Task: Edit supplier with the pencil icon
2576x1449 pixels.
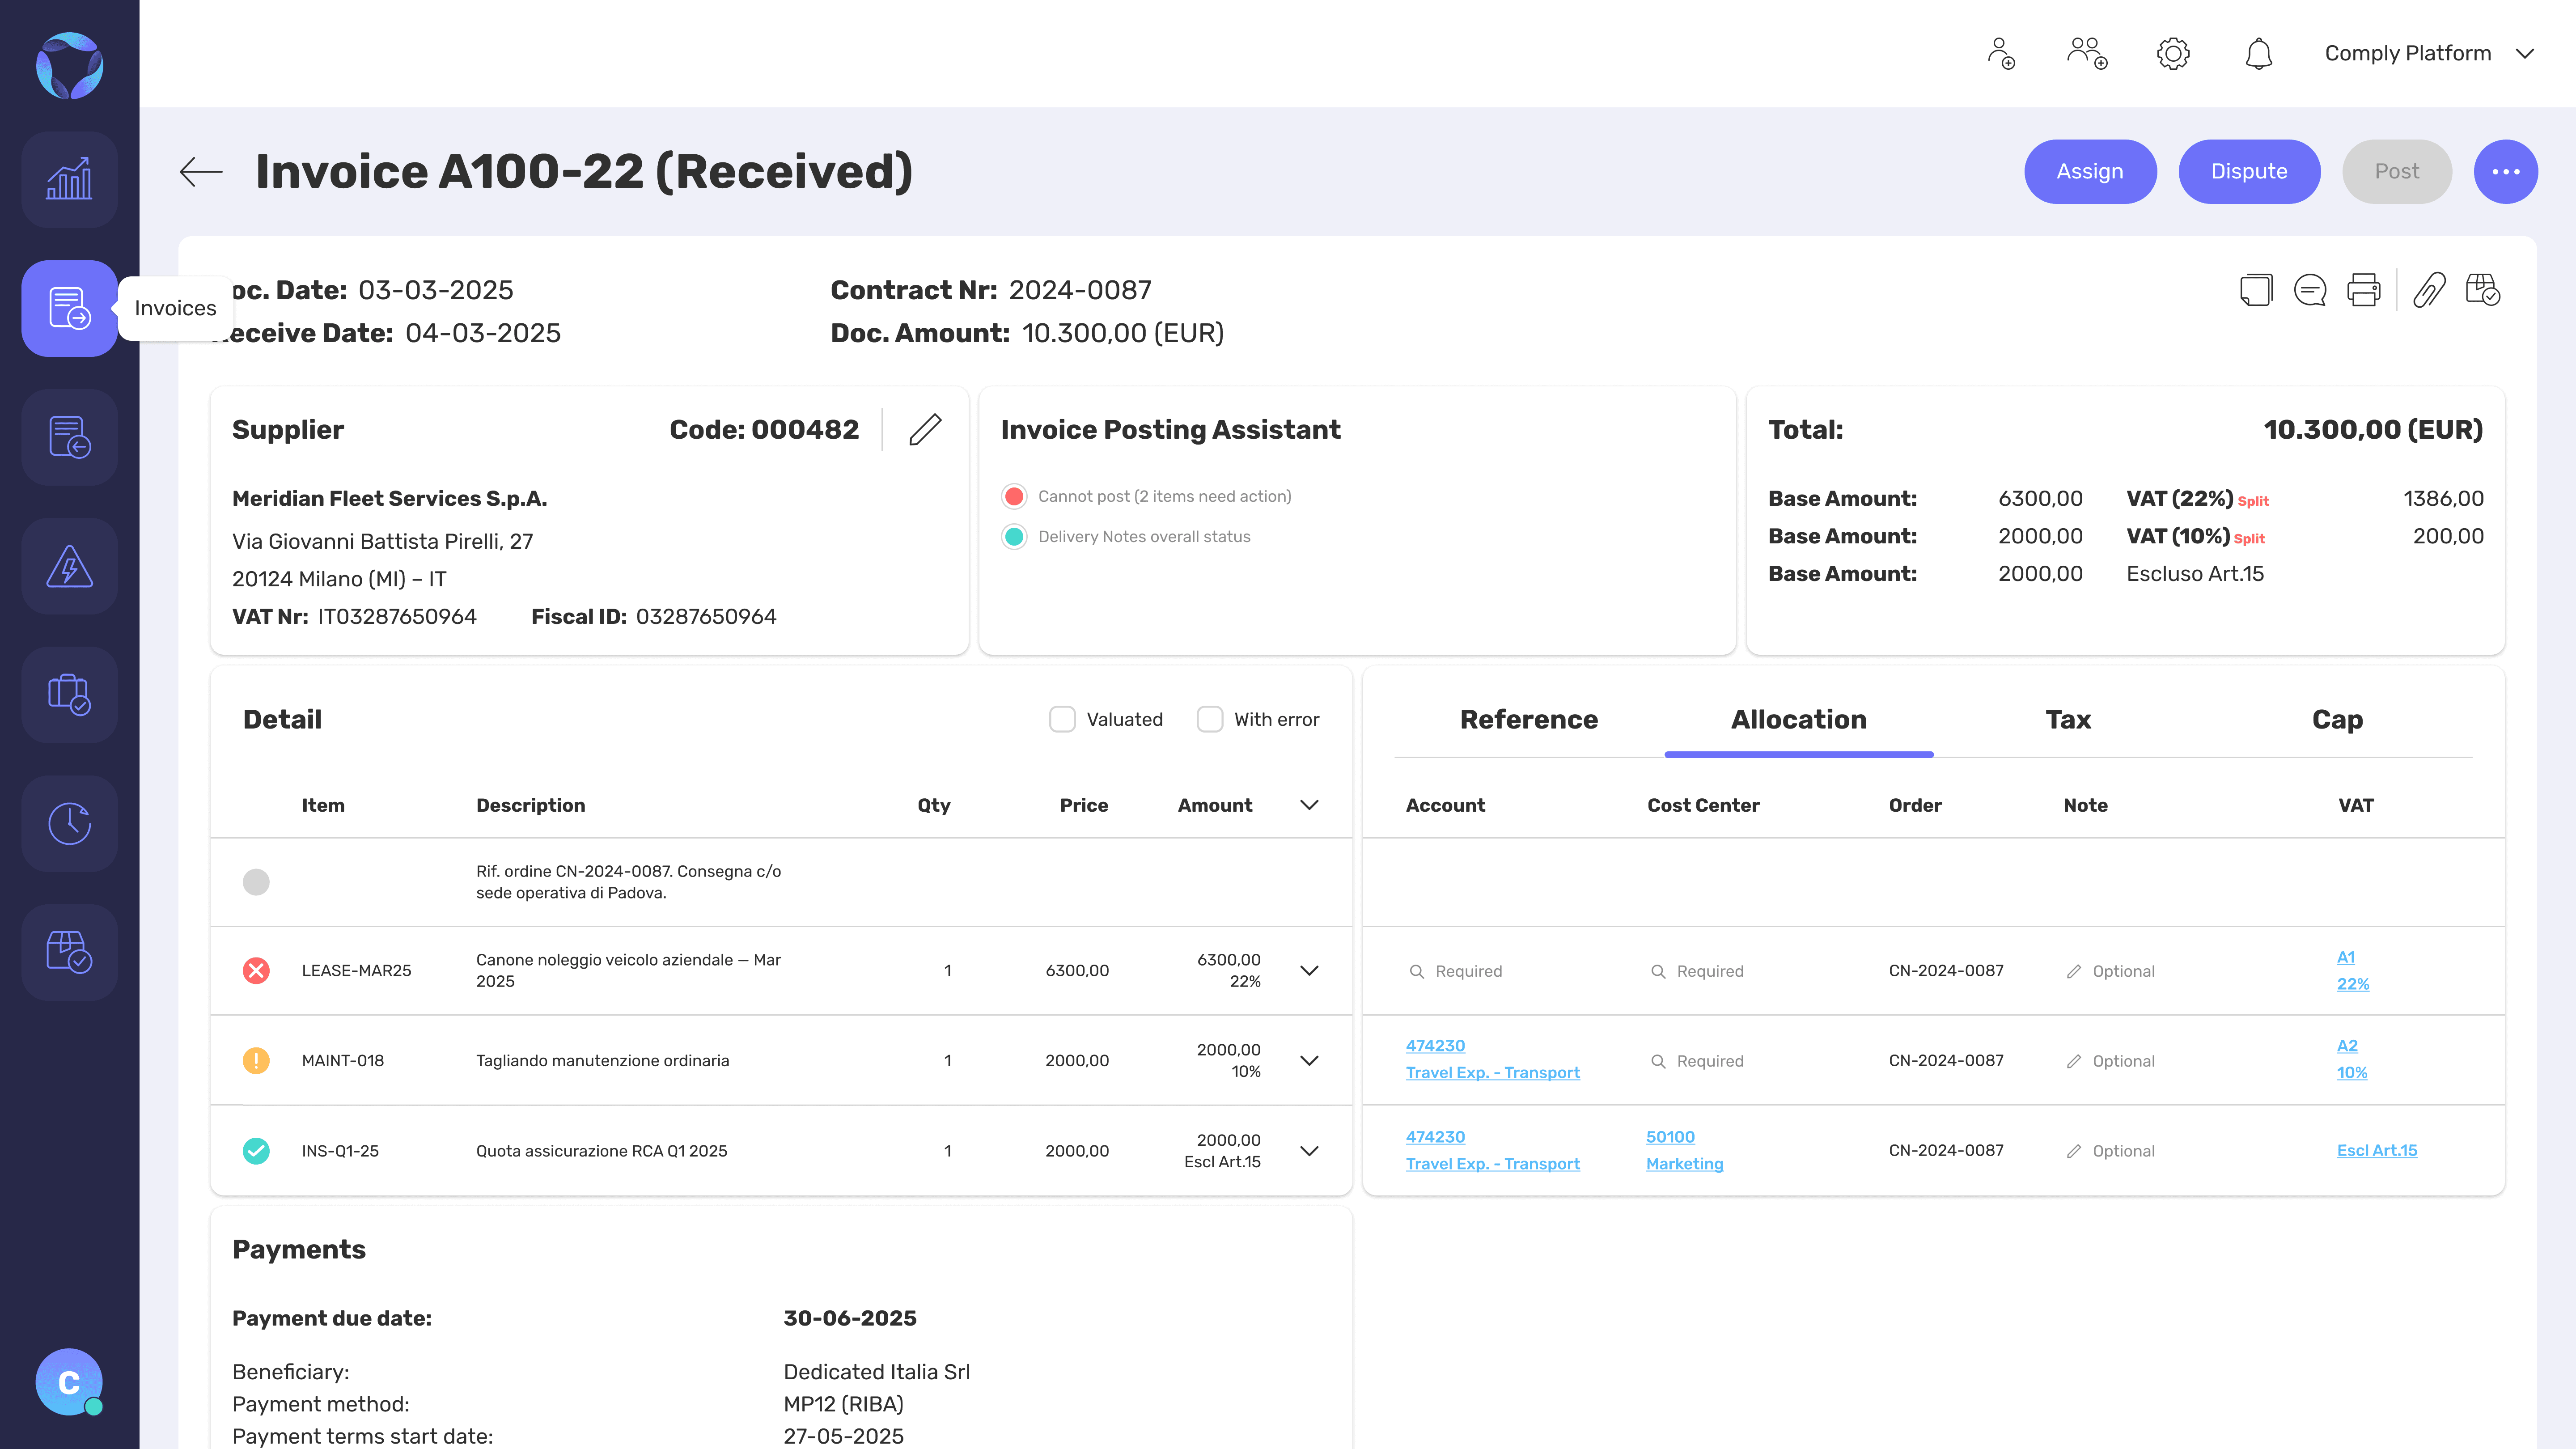Action: pos(925,429)
